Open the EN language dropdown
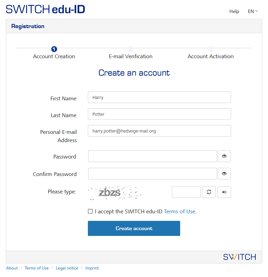The image size is (268, 277). [253, 11]
